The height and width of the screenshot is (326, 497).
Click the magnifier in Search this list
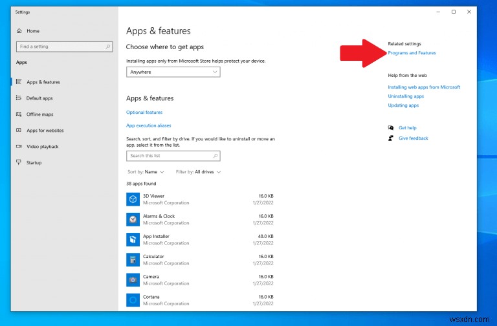click(x=215, y=156)
